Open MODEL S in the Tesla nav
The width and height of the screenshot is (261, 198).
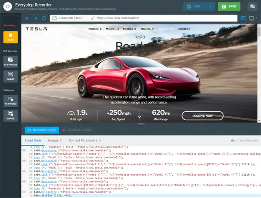click(95, 29)
